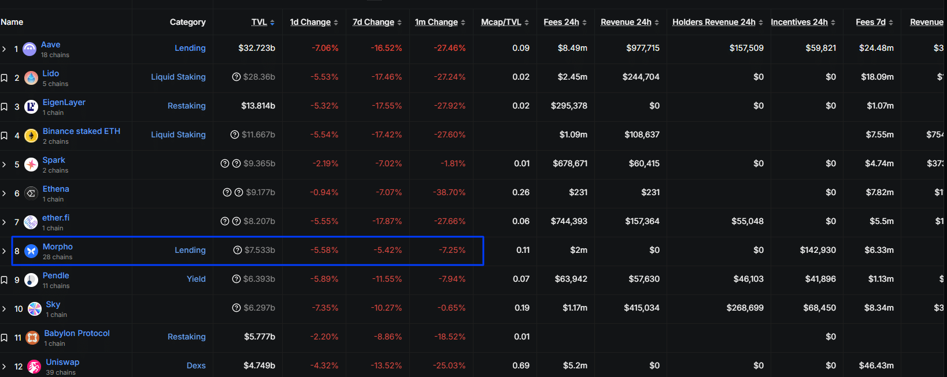Open the Yield category link
This screenshot has height=377, width=947.
pyautogui.click(x=196, y=279)
